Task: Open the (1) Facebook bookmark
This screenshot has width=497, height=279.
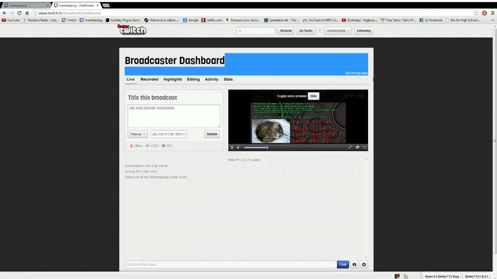Action: click(x=431, y=20)
